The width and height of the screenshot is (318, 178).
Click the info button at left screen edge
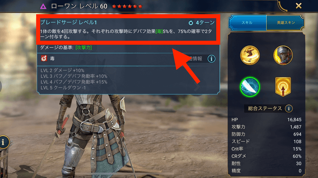pyautogui.click(x=4, y=142)
